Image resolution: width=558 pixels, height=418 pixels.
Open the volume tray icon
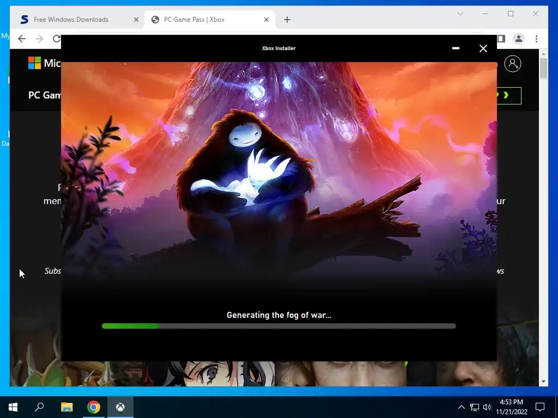click(x=487, y=407)
